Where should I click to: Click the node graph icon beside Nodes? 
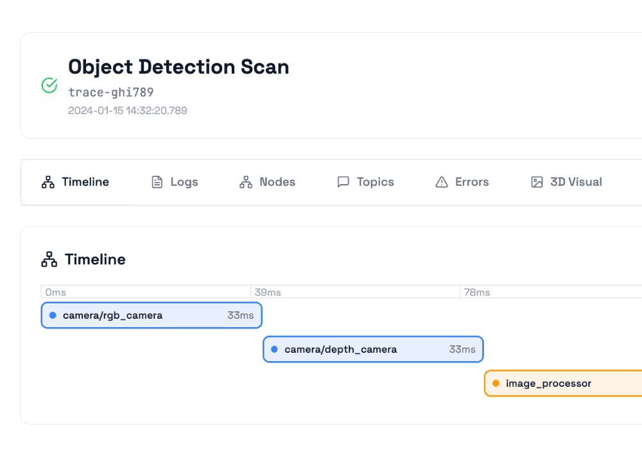(245, 182)
